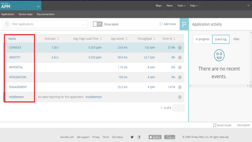The height and width of the screenshot is (142, 252).
Task: Sort table by Error % column arrows
Action: (x=175, y=39)
